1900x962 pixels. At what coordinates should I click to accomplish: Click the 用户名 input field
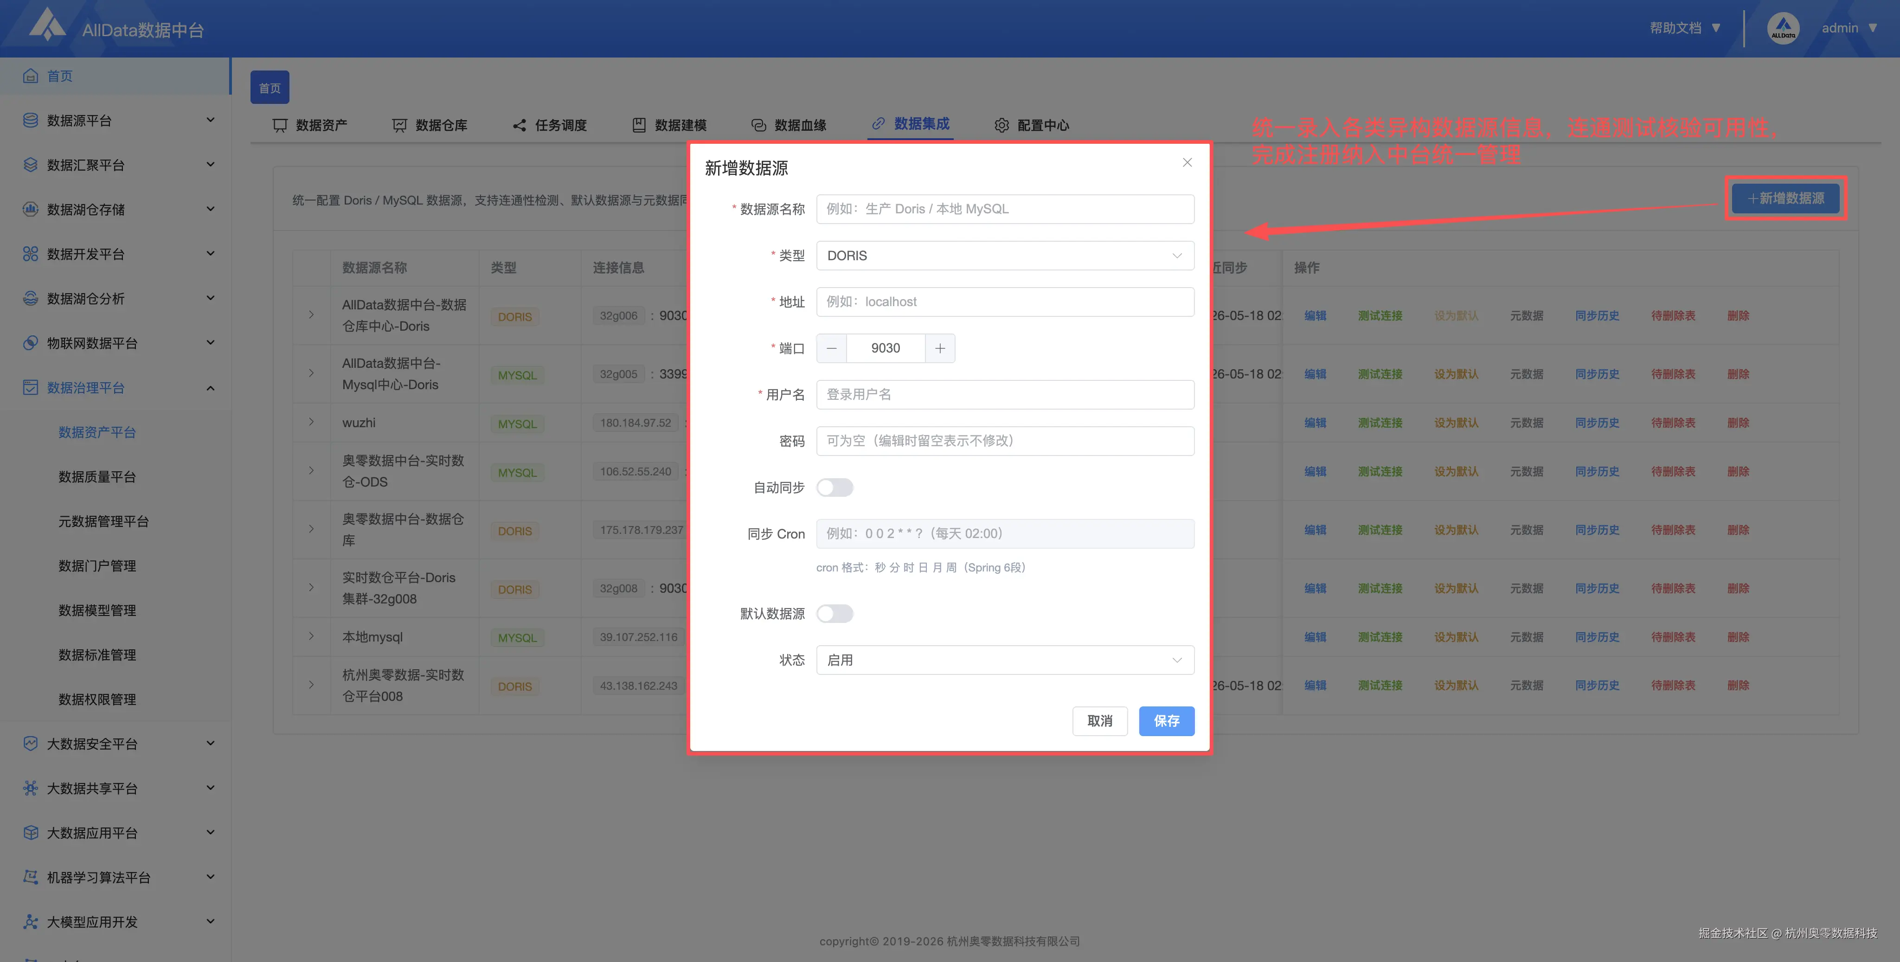coord(1005,395)
